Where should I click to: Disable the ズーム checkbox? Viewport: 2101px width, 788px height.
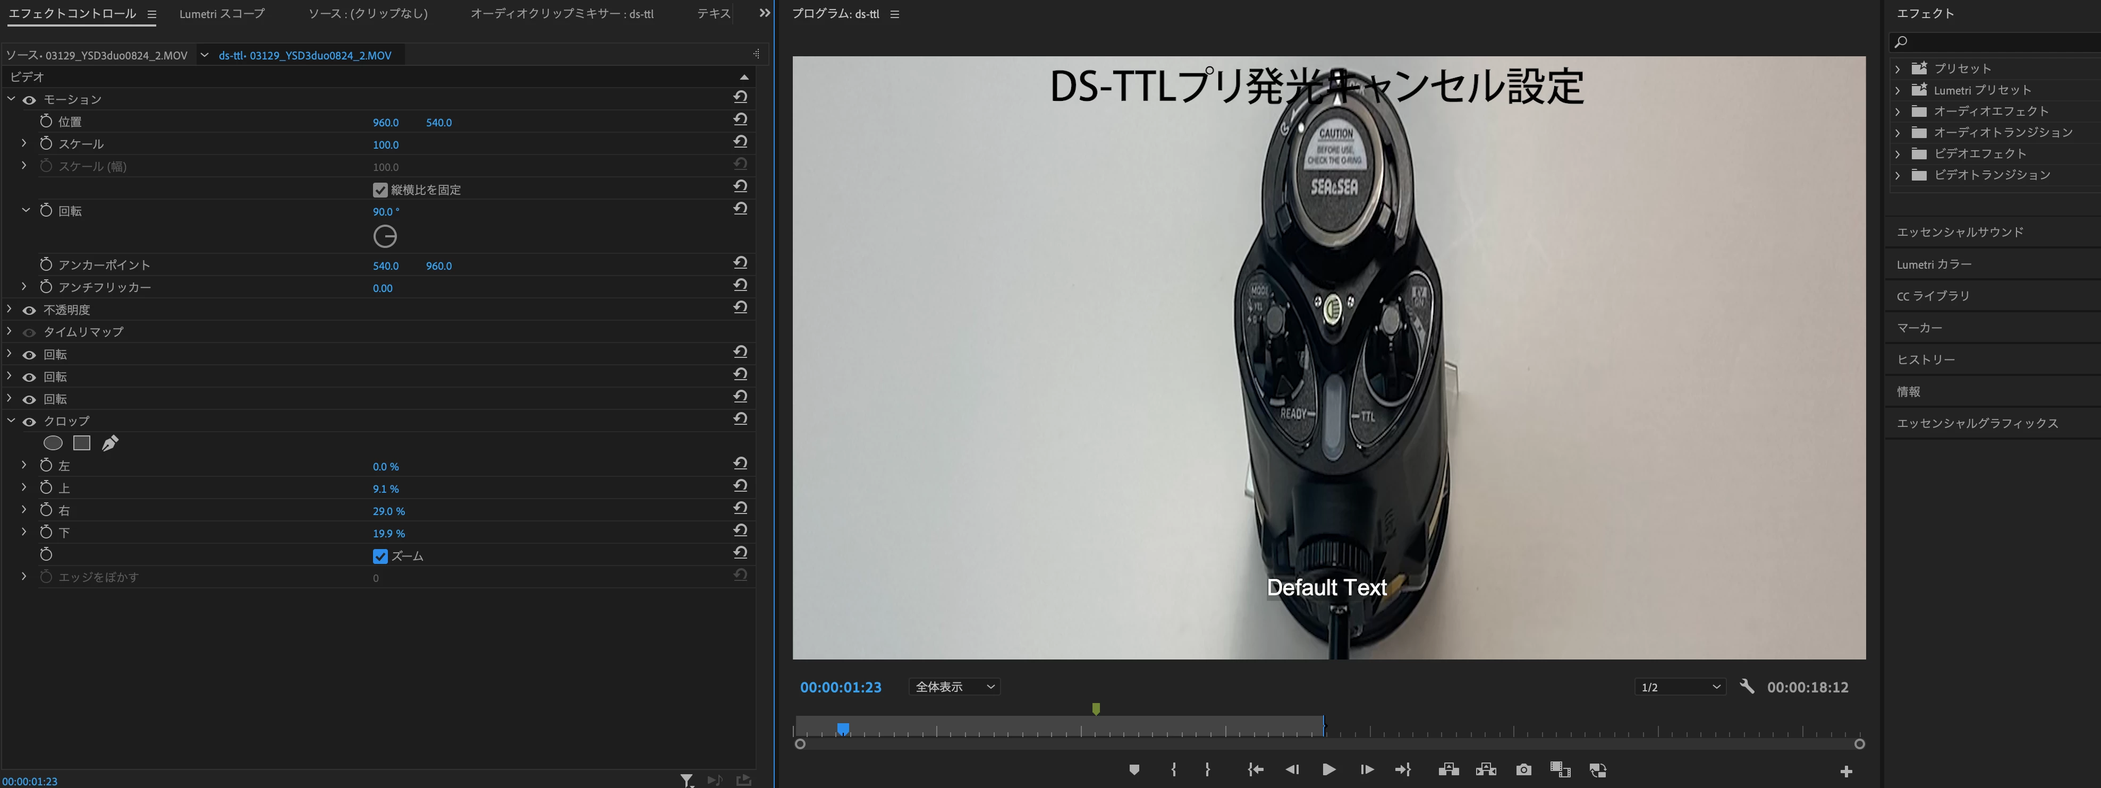pos(380,556)
